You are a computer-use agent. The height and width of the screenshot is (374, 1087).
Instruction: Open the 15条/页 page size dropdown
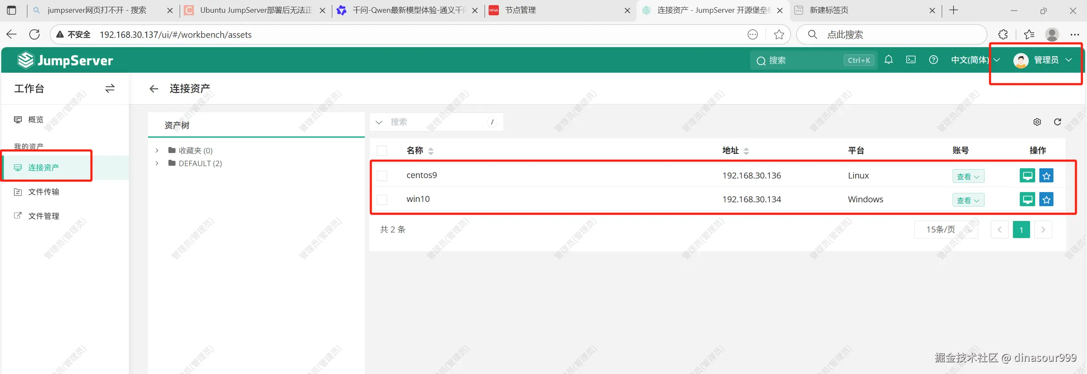click(x=946, y=229)
